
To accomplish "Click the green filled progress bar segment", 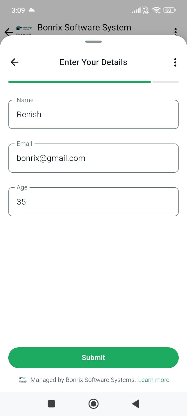I will pos(79,82).
